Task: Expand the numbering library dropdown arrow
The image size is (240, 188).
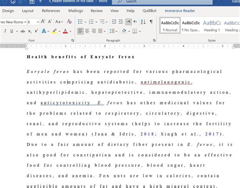Action: tap(96, 22)
